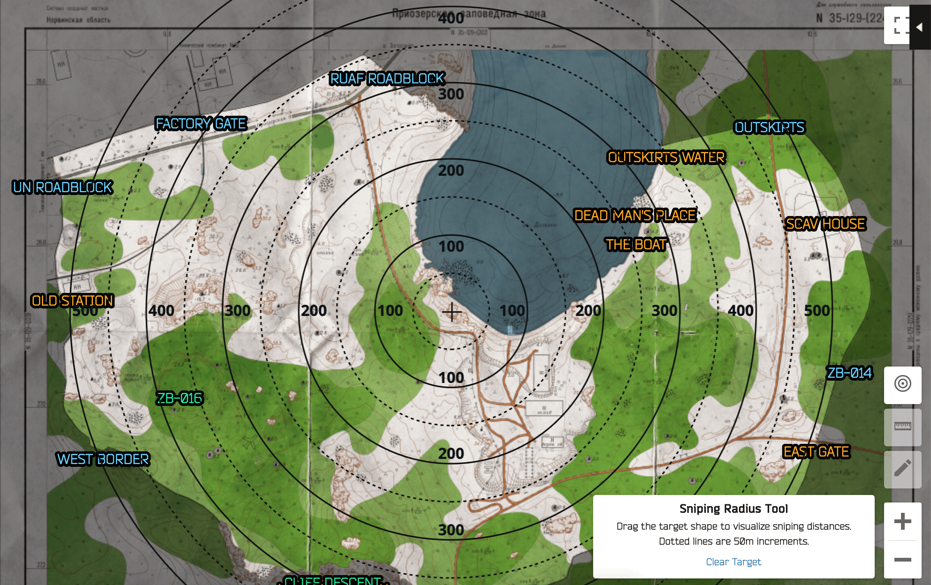The image size is (931, 585).
Task: Zoom out with the minus button
Action: [x=902, y=560]
